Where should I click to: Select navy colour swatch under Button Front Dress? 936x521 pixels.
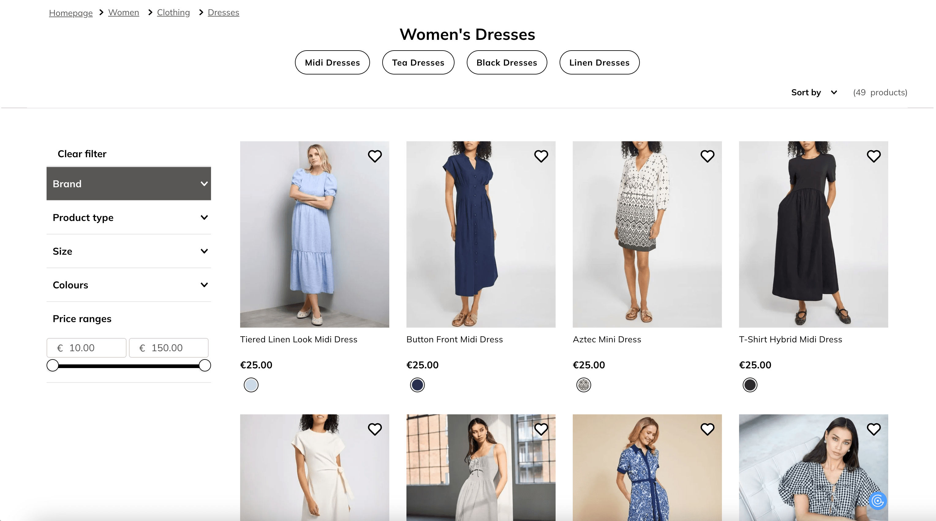tap(417, 385)
